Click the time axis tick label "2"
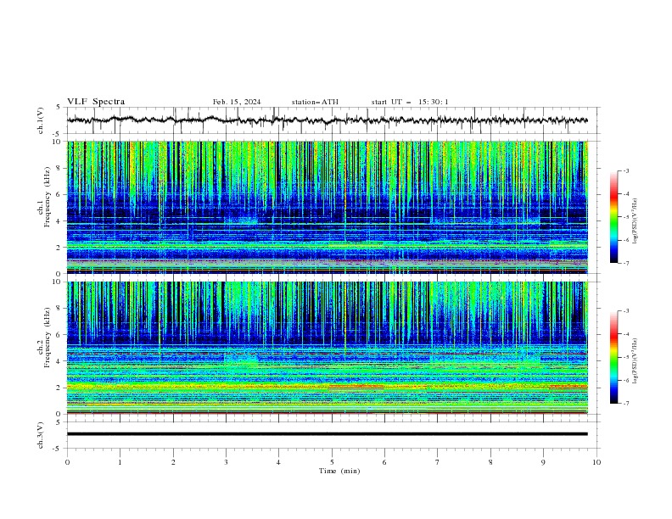This screenshot has height=519, width=672. coord(173,462)
